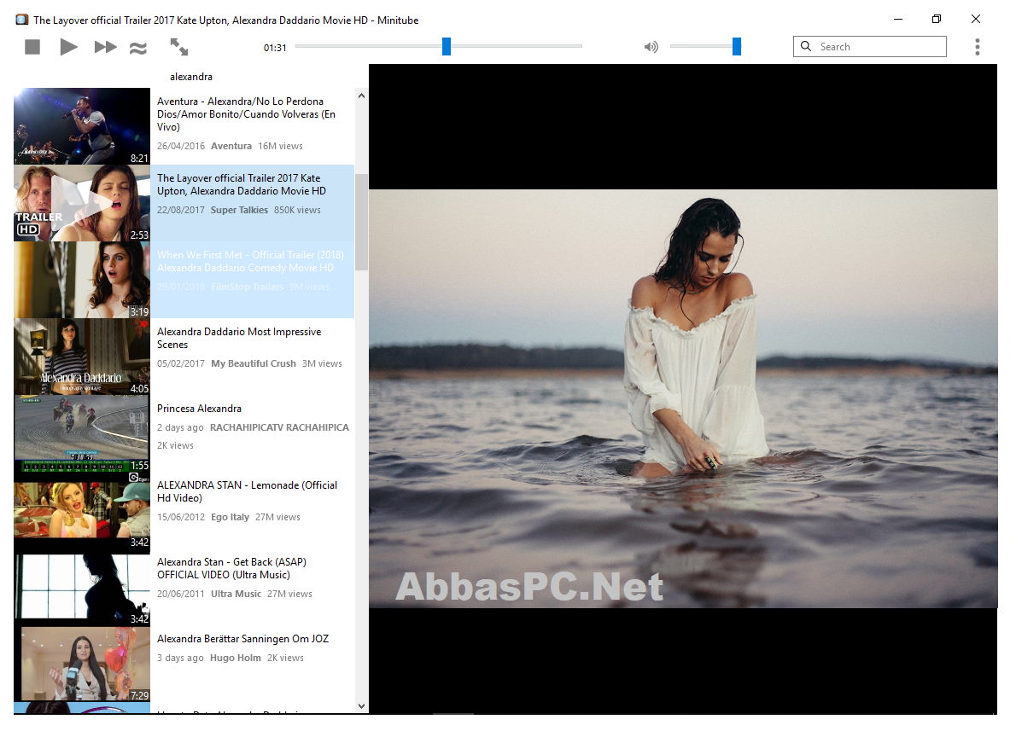Open Alexandra Berättar Sanningen thumbnail
Screen dimensions: 1016x737
tap(82, 664)
